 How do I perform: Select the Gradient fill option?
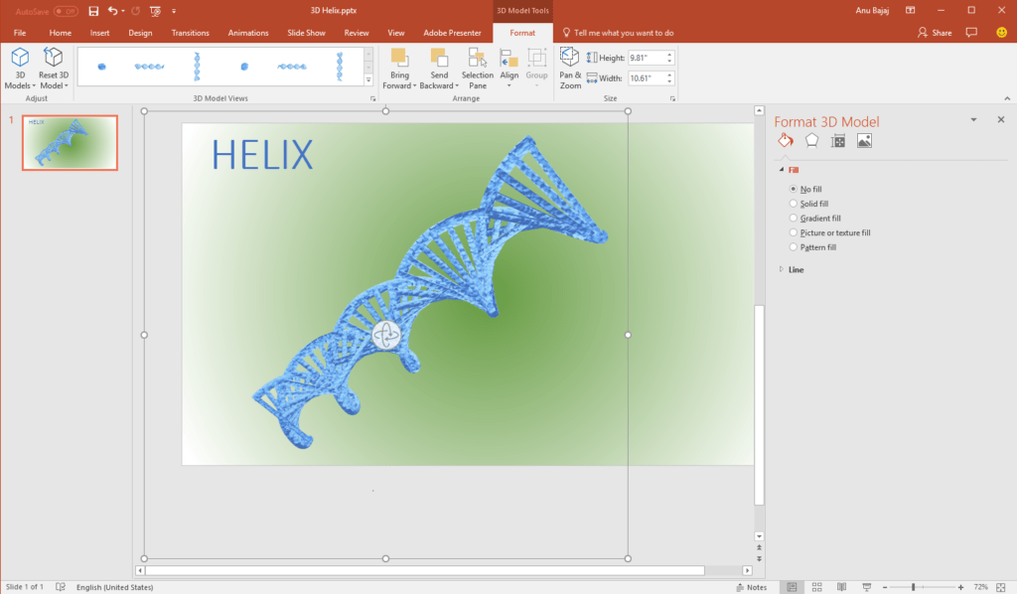pos(793,218)
